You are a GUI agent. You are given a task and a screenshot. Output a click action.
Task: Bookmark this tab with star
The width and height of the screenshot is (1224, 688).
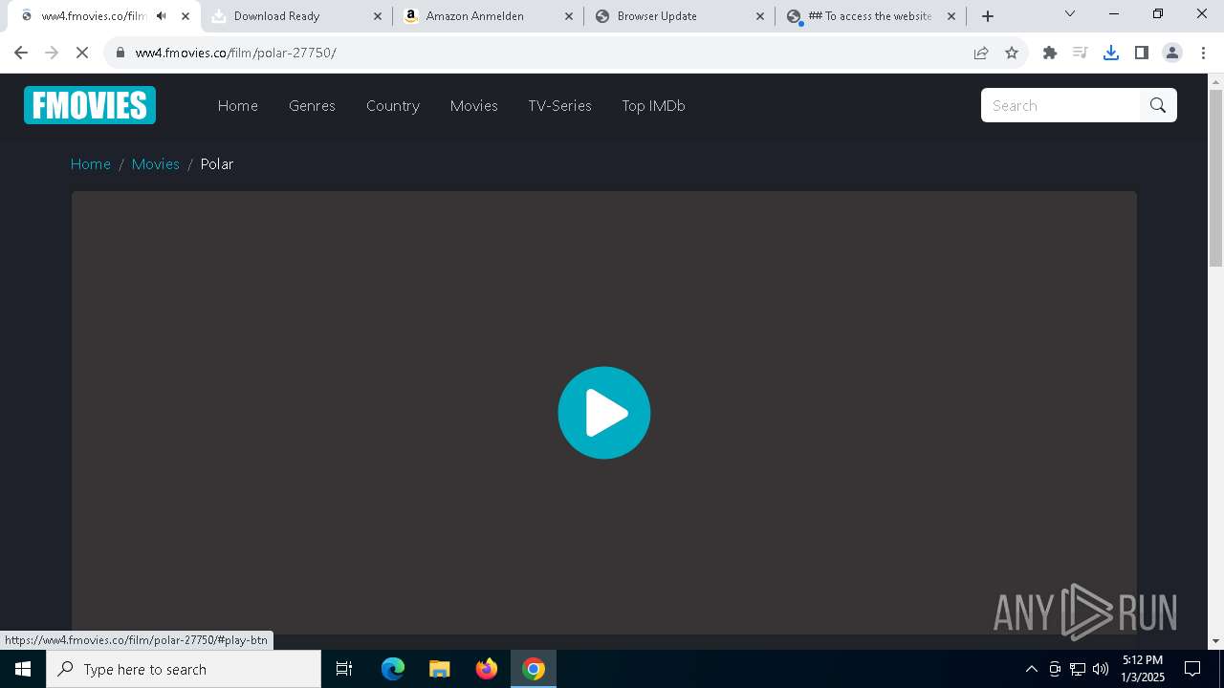[x=1012, y=53]
